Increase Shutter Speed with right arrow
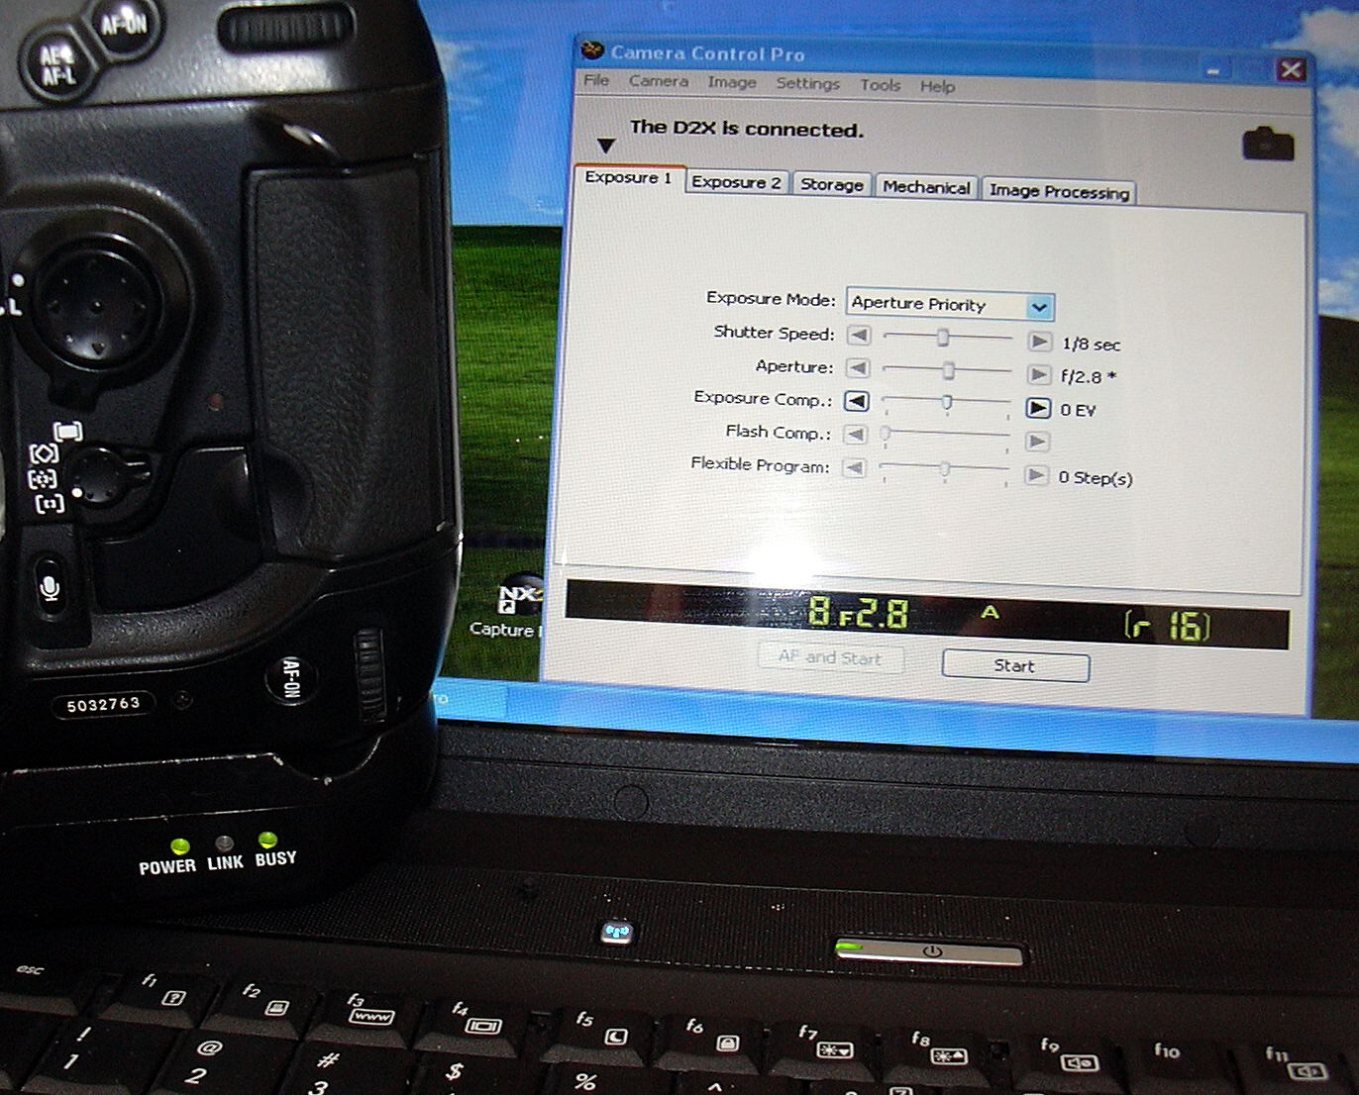 pos(1039,342)
